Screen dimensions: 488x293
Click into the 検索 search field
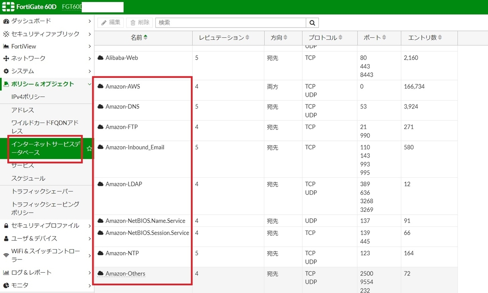pyautogui.click(x=231, y=23)
